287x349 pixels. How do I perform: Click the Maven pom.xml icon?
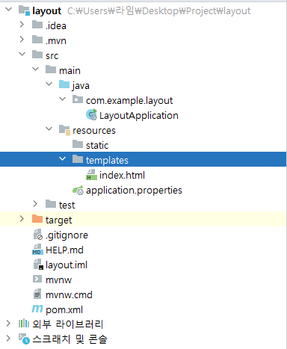point(37,309)
